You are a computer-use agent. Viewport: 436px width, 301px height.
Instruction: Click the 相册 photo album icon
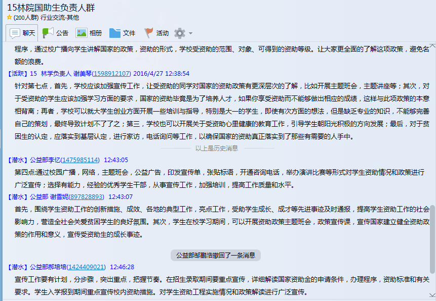coord(81,33)
